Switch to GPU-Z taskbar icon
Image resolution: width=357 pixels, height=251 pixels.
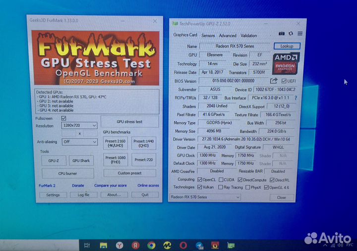pos(231,246)
